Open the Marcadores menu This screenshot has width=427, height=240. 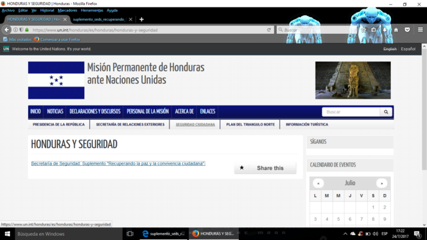[67, 11]
